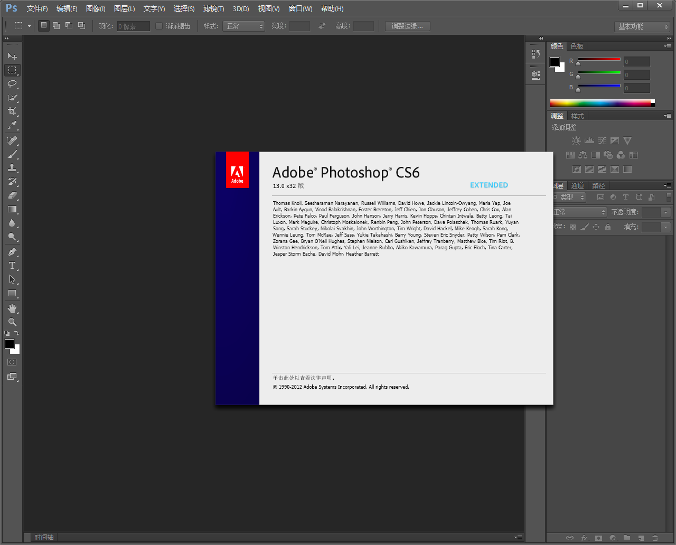Open the collapsed Properties panel icon
This screenshot has height=545, width=676.
(x=536, y=76)
